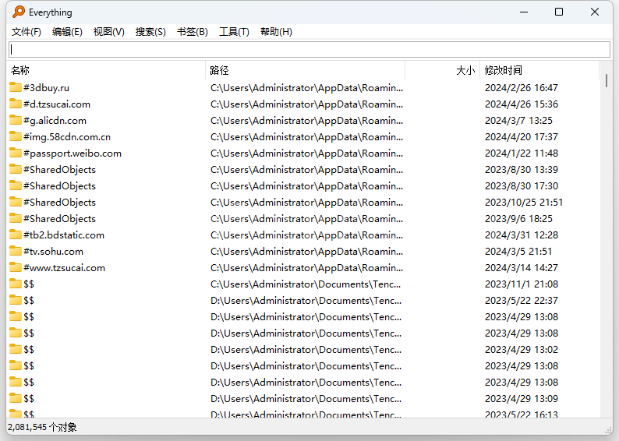Open the 编辑(E) menu
This screenshot has width=619, height=441.
pyautogui.click(x=67, y=32)
